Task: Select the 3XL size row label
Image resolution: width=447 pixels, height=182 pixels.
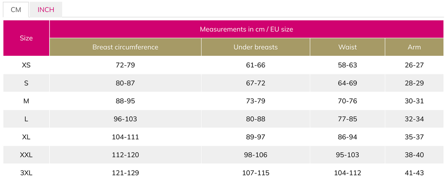Action: 26,173
